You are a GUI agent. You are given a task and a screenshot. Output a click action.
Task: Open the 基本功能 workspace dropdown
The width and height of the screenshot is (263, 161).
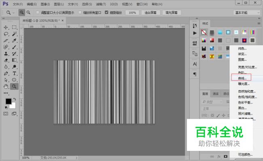click(246, 13)
